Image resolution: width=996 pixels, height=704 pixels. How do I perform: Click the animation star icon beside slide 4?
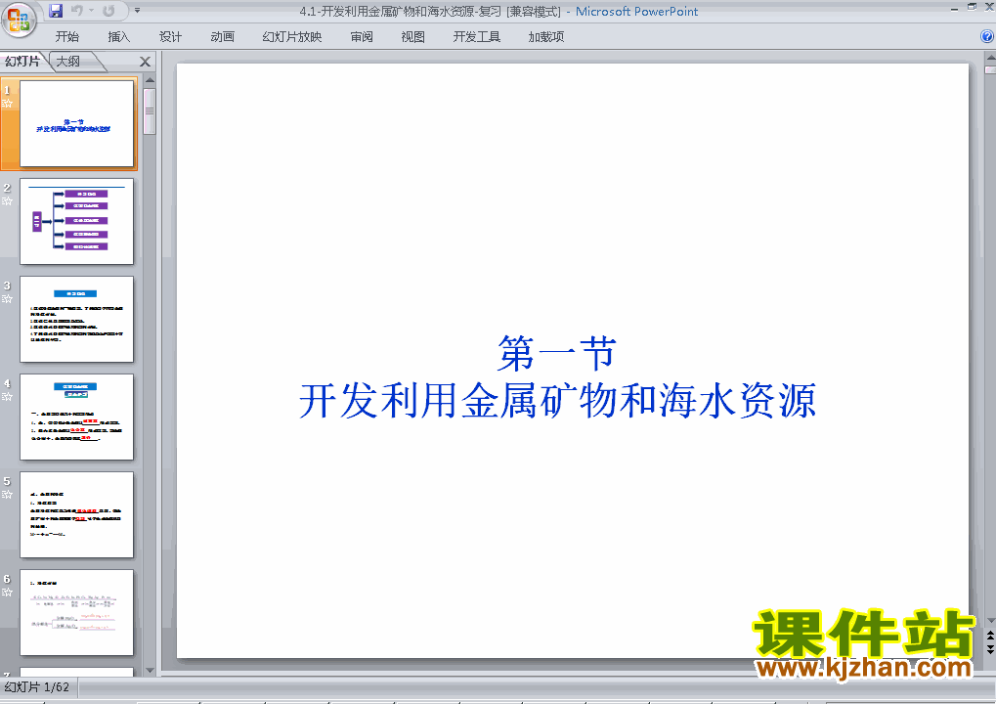click(x=8, y=396)
